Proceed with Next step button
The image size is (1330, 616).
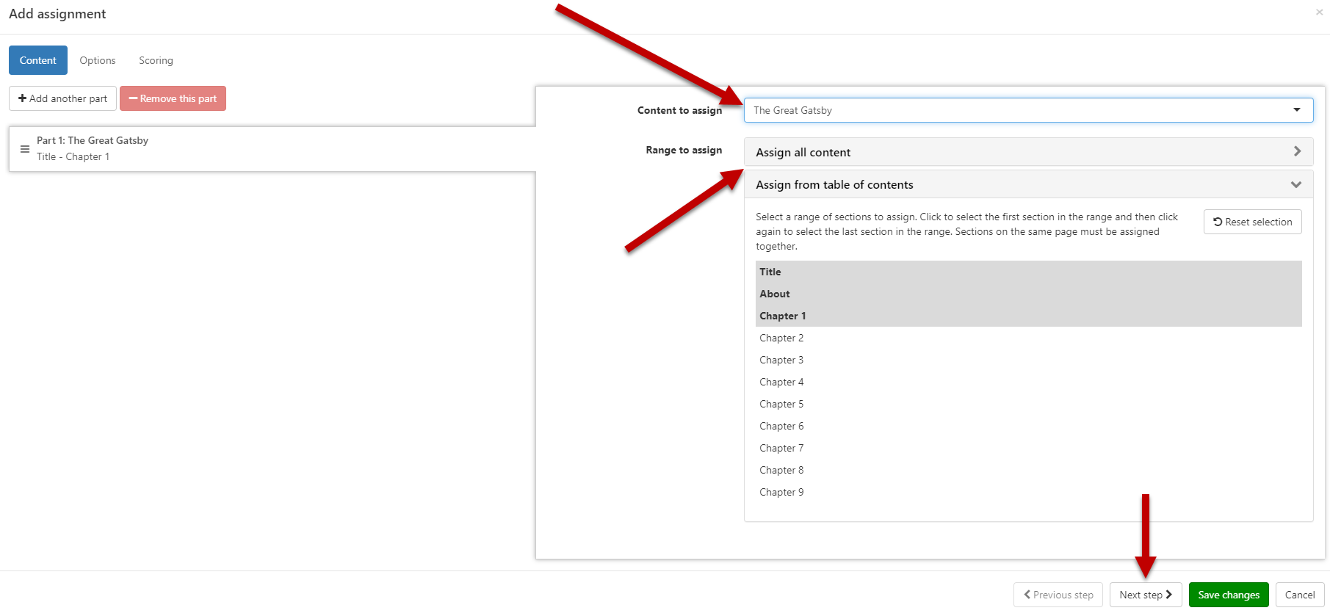click(1146, 595)
